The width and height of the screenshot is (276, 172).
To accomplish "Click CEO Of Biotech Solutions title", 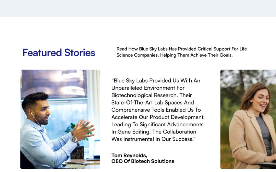I will tap(143, 161).
